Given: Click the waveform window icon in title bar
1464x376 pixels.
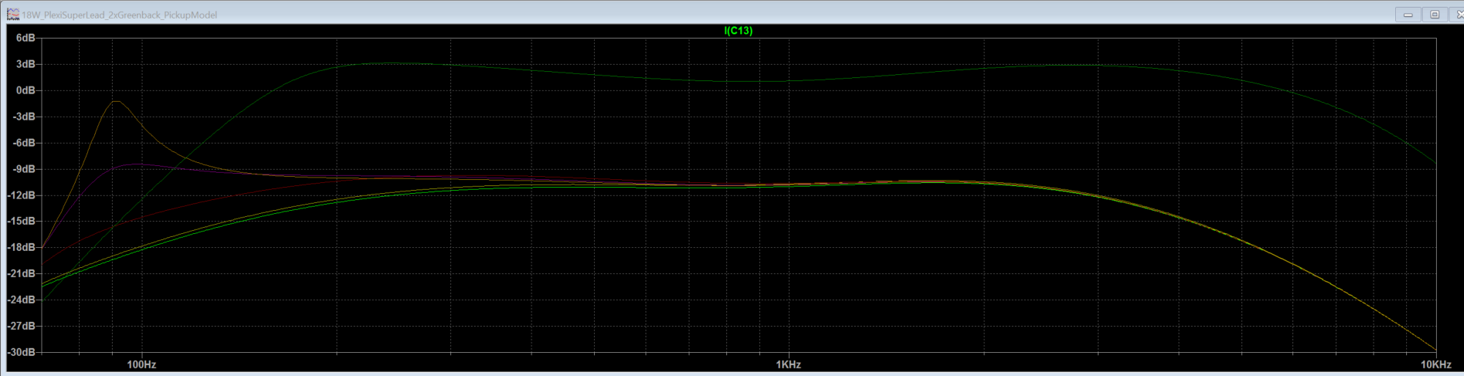Looking at the screenshot, I should pos(12,15).
